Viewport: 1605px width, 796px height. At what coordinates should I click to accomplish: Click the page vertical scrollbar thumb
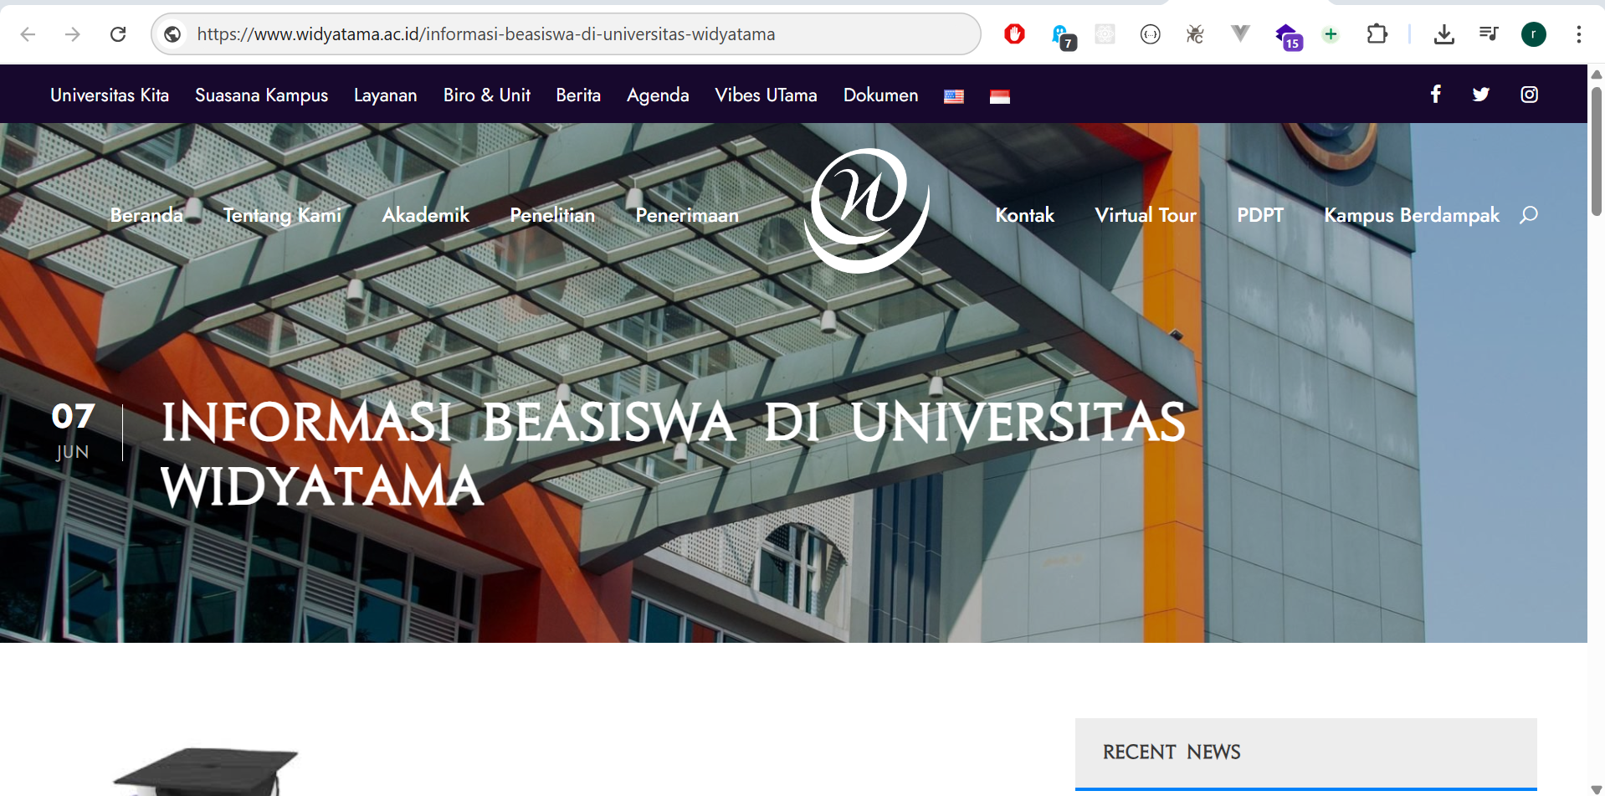[x=1596, y=151]
